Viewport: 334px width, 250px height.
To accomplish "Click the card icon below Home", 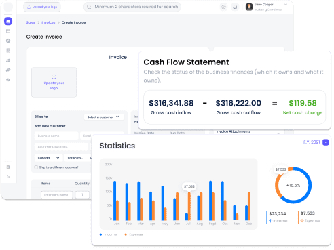I will (x=8, y=31).
